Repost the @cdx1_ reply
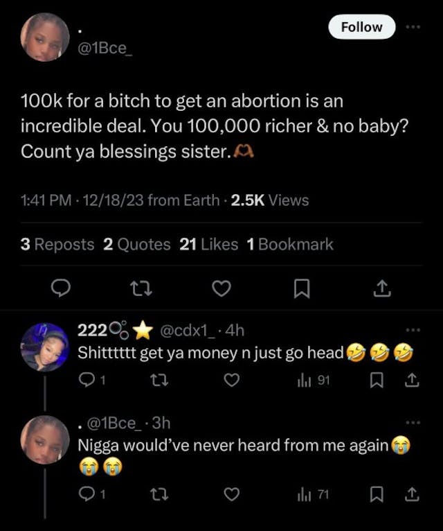Image resolution: width=443 pixels, height=531 pixels. pos(158,380)
